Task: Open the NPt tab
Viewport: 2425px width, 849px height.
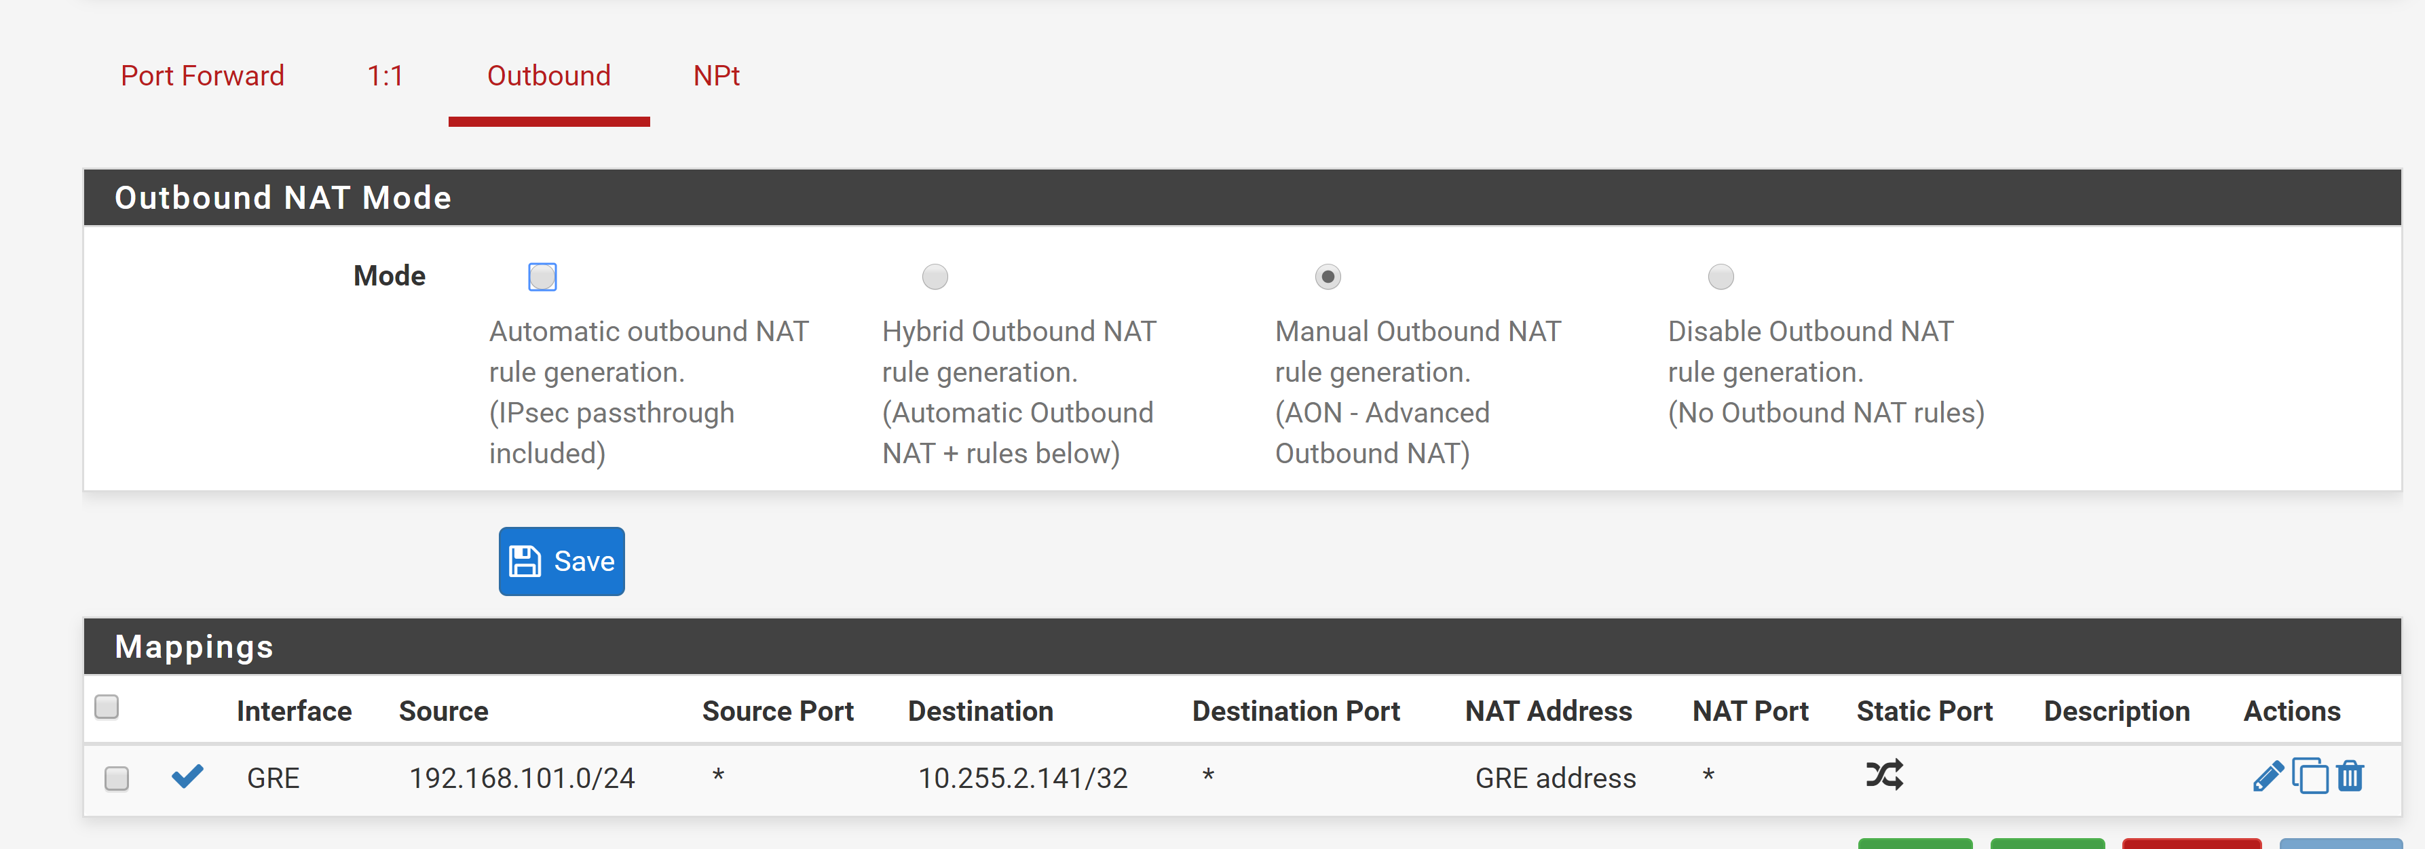Action: [x=717, y=76]
